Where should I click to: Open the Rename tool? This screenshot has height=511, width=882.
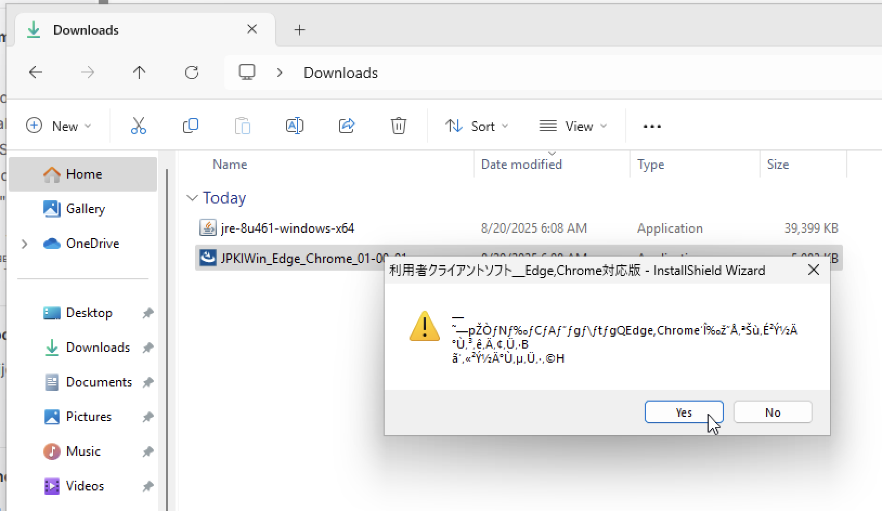click(295, 126)
